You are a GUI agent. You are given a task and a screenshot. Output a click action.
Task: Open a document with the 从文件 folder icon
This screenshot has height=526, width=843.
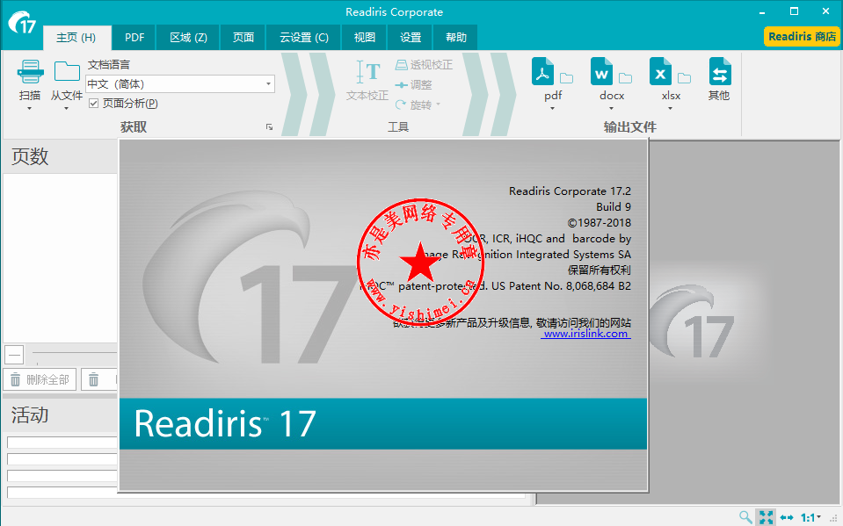(67, 71)
